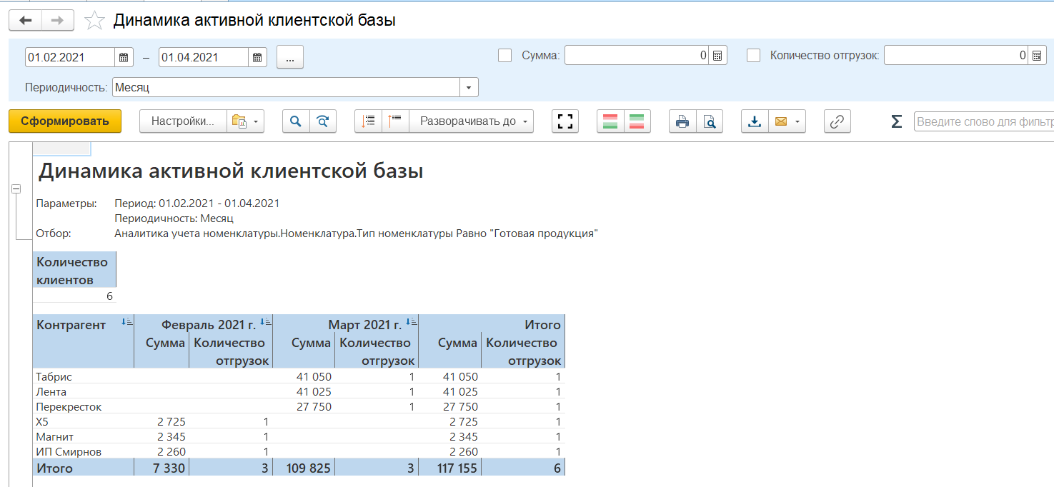Viewport: 1054px width, 487px height.
Task: Save report with download icon
Action: tap(755, 121)
